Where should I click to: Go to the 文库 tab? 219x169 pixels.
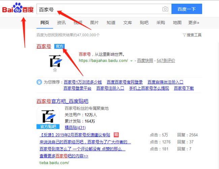coord(127,22)
